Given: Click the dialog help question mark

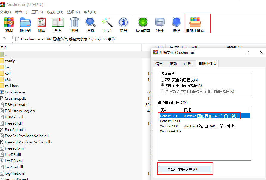Looking at the screenshot, I should tap(248, 52).
